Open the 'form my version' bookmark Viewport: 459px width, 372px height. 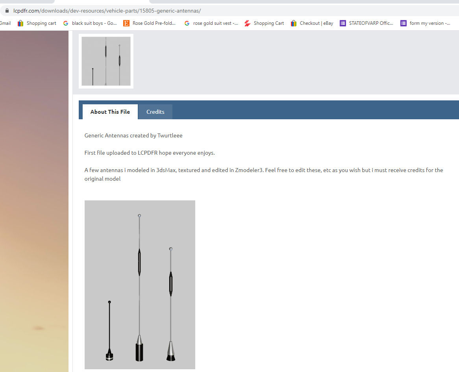point(425,23)
